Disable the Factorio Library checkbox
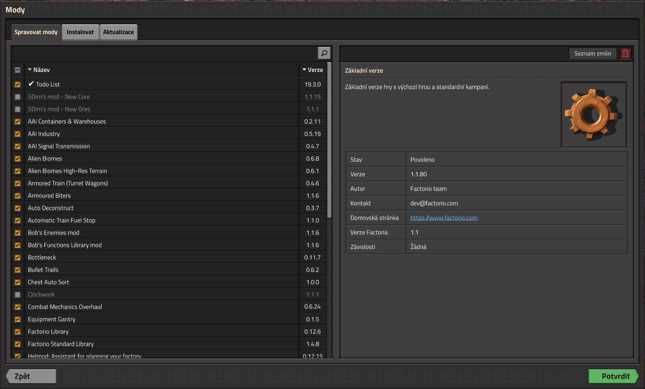645x389 pixels. tap(17, 332)
